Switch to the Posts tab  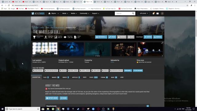[x=94, y=77]
